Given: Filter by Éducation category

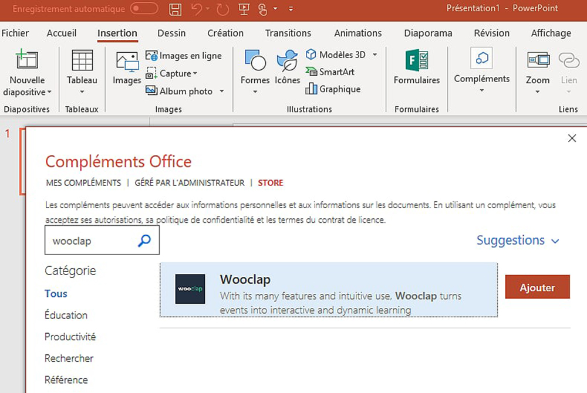Looking at the screenshot, I should click(66, 315).
